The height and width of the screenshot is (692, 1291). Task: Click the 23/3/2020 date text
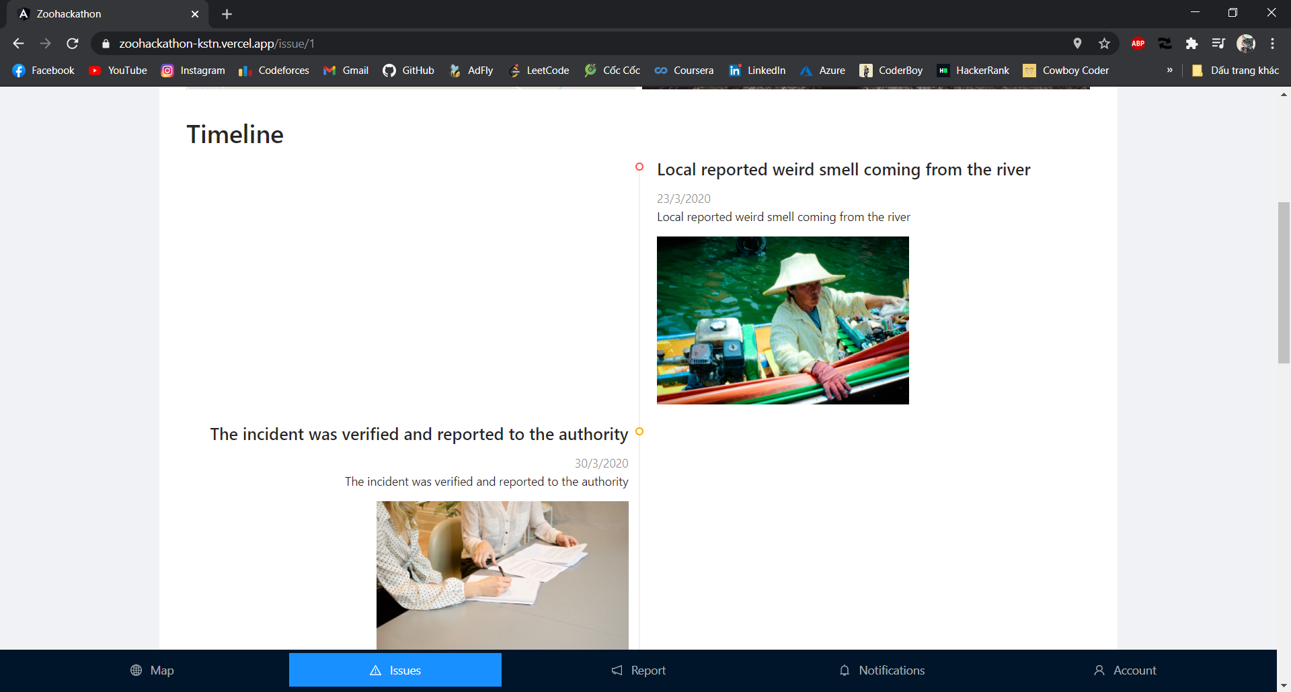684,199
